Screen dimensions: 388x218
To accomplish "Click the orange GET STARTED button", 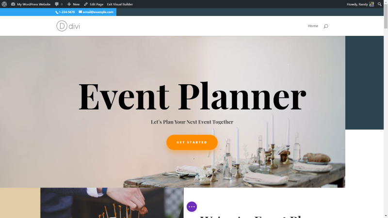I will coord(192,142).
